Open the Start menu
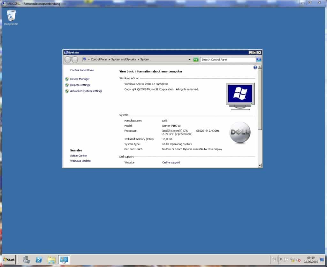327x267 pixels. (9, 259)
